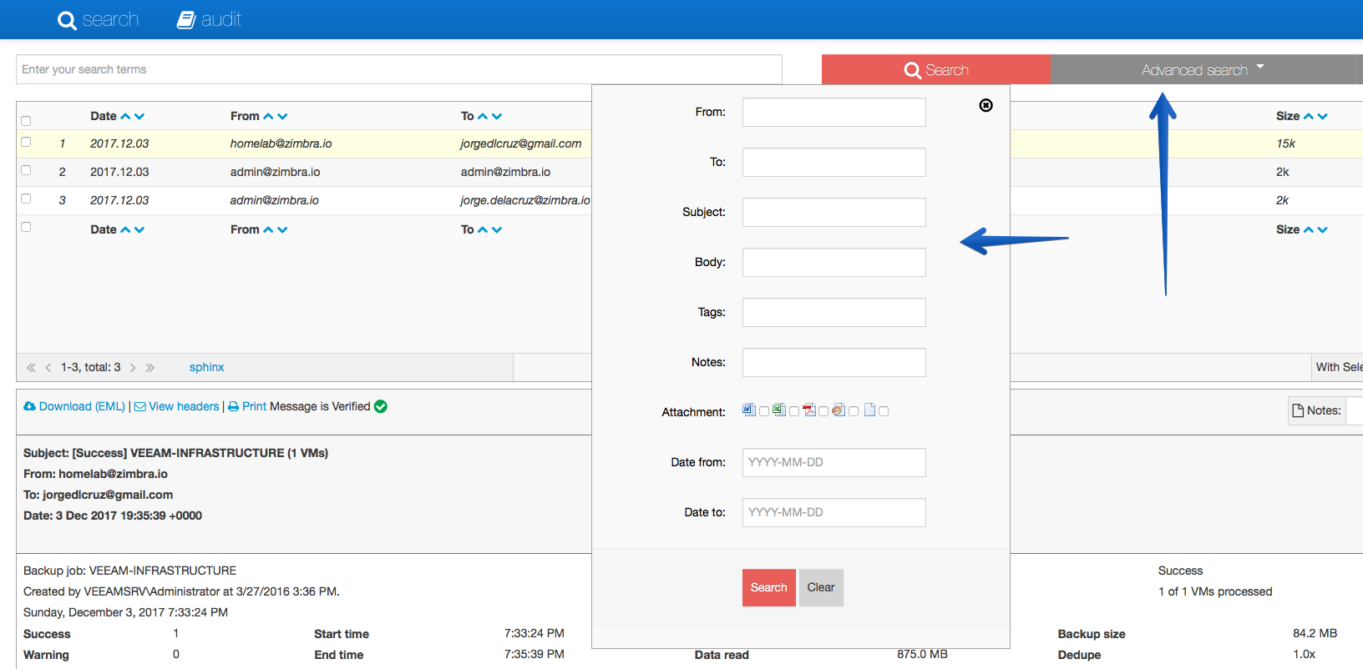Check the Excel attachment checkbox
This screenshot has width=1363, height=669.
(794, 411)
